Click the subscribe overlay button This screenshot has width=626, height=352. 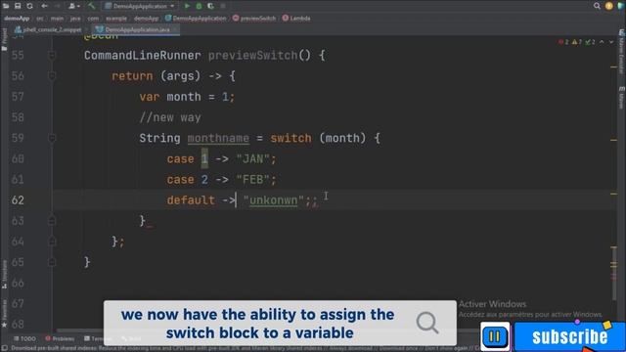click(569, 336)
